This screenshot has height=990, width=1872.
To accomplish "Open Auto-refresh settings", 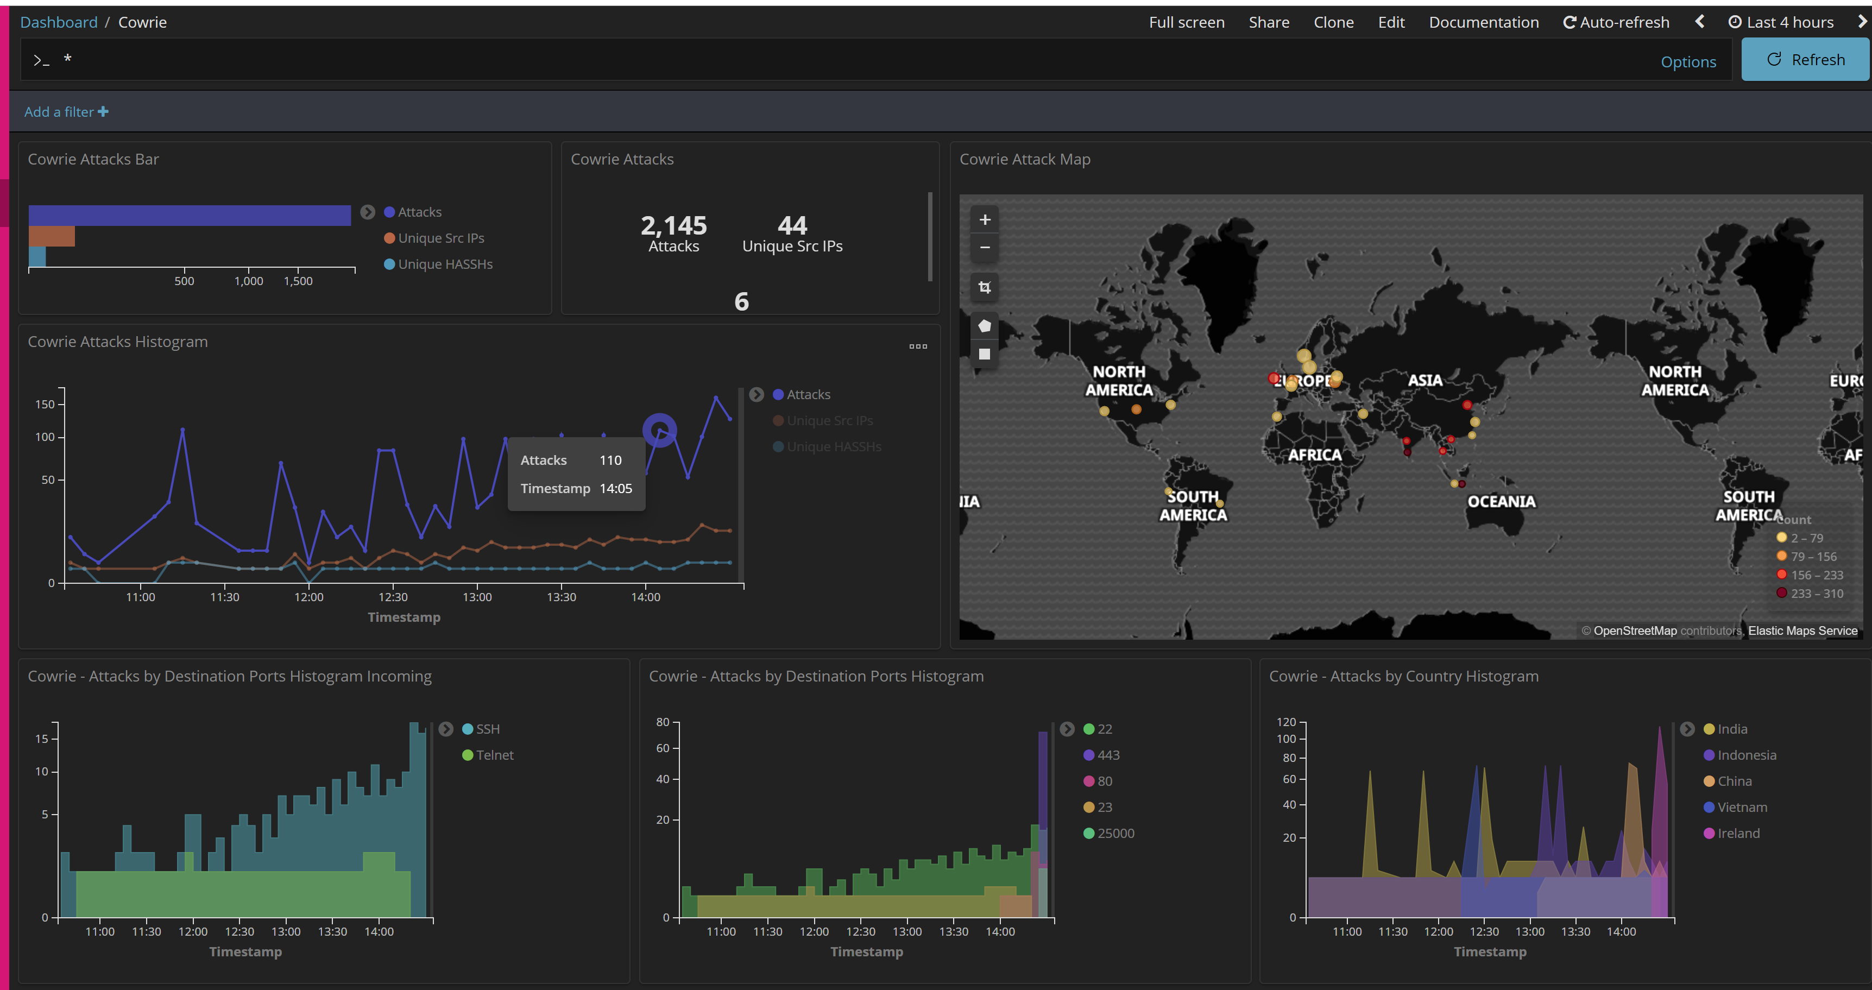I will 1616,22.
